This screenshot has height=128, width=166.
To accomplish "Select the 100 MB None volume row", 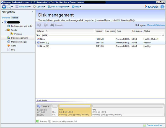I will click(x=100, y=39).
